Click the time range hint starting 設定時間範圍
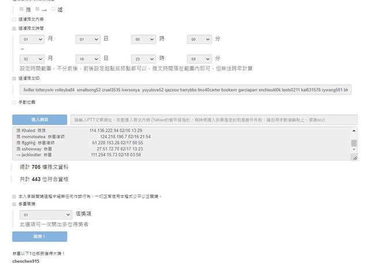The image size is (370, 265). 136,69
